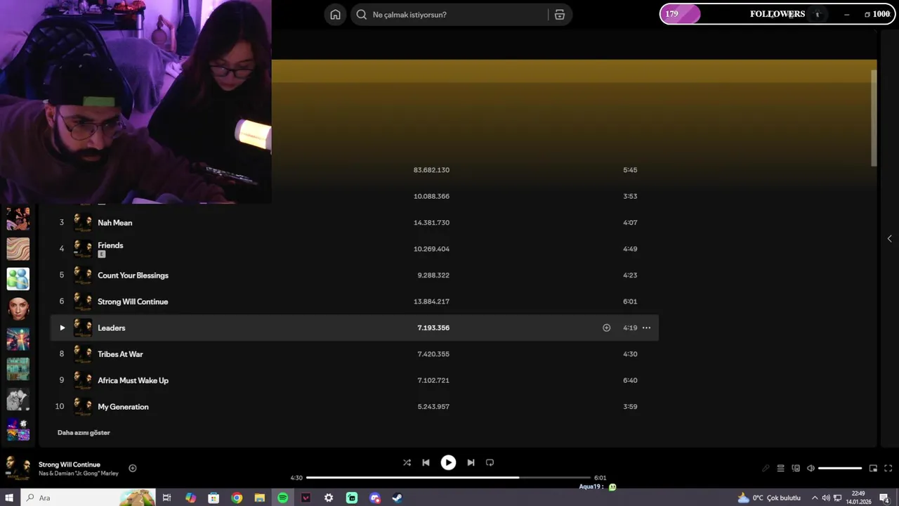The width and height of the screenshot is (899, 506).
Task: Click the duration 6:40 of Africa Must Wake Up
Action: coord(630,380)
